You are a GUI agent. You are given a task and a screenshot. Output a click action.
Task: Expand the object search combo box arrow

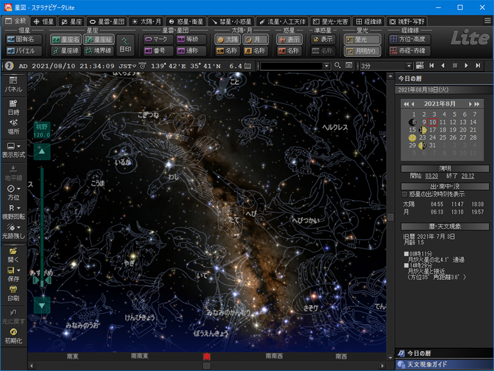327,66
